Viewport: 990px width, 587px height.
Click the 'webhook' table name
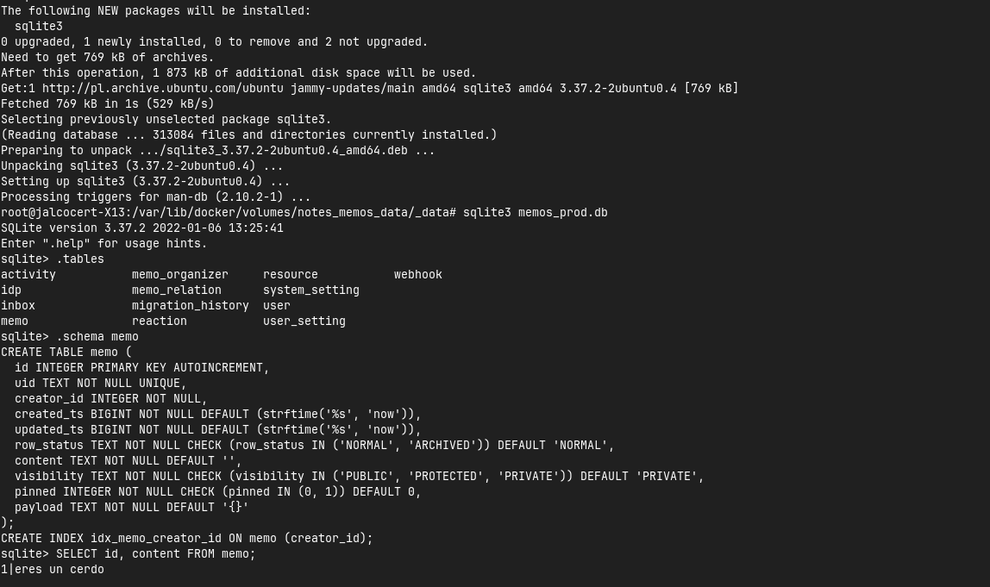tap(418, 274)
